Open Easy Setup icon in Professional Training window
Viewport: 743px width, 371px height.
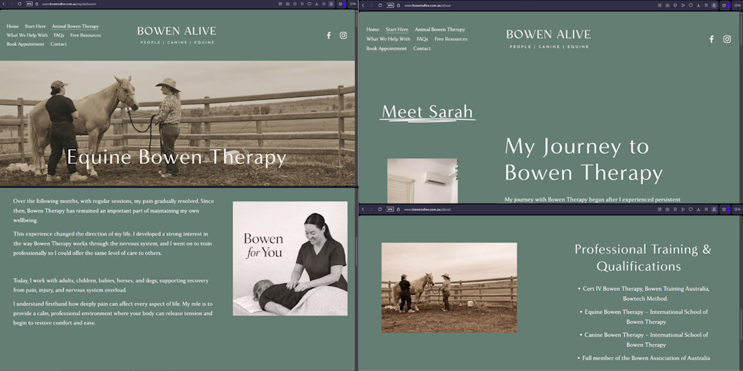[706, 209]
